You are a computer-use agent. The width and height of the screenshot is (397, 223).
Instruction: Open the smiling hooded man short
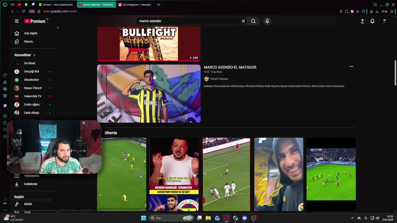(x=279, y=174)
